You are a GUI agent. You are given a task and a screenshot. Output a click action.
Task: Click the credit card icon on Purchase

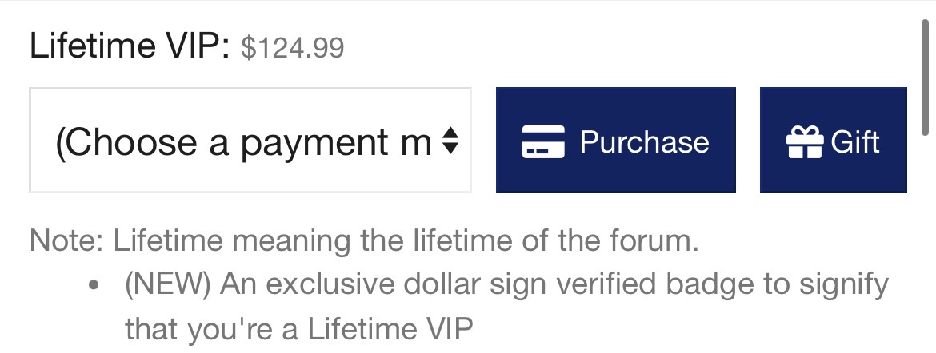click(x=543, y=142)
